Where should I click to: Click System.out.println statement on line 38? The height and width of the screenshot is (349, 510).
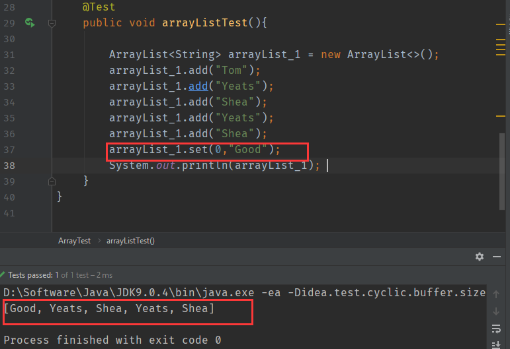pos(215,165)
